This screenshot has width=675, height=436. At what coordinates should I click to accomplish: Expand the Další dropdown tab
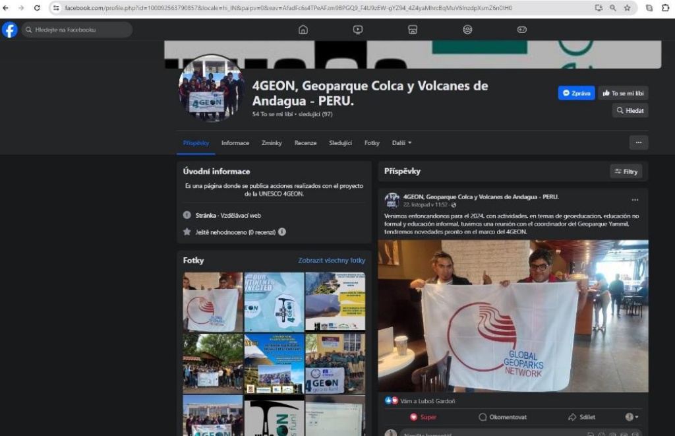[401, 143]
